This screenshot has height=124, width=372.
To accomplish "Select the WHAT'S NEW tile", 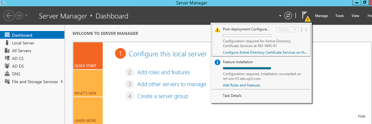I will point(88,83).
